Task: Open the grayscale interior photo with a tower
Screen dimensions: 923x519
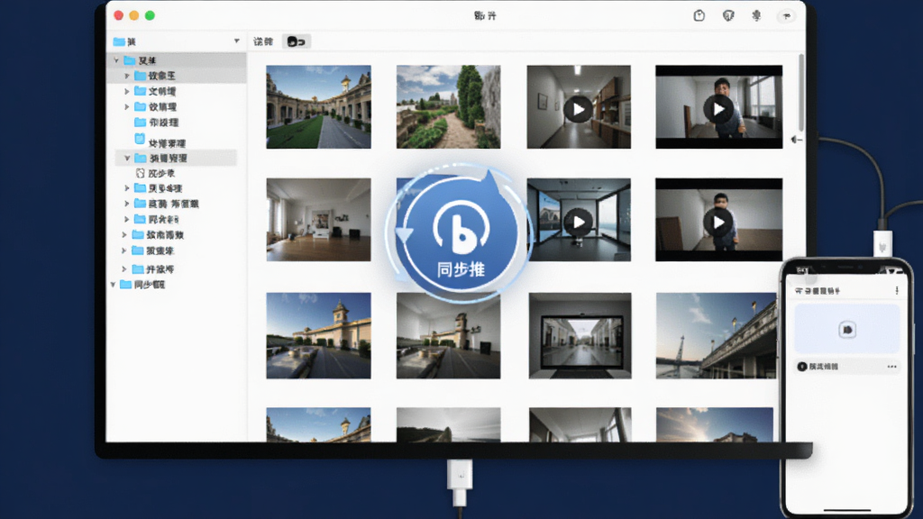Action: 449,335
